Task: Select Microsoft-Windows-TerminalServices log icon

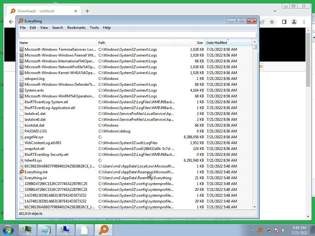Action: coord(22,49)
